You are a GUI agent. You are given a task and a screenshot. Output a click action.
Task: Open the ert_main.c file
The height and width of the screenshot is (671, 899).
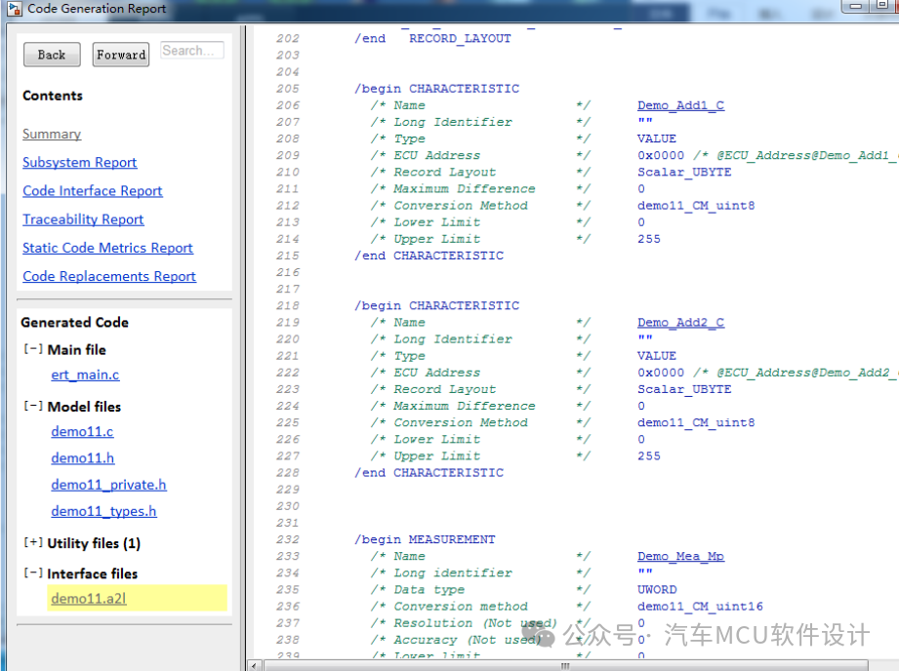click(x=85, y=375)
